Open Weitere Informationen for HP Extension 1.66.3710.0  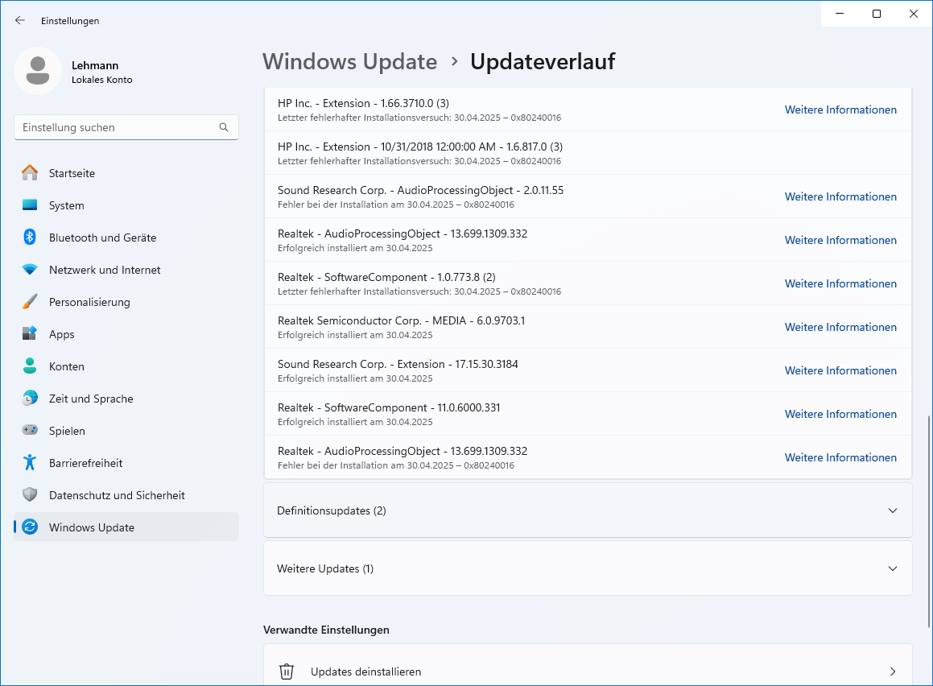coord(840,110)
